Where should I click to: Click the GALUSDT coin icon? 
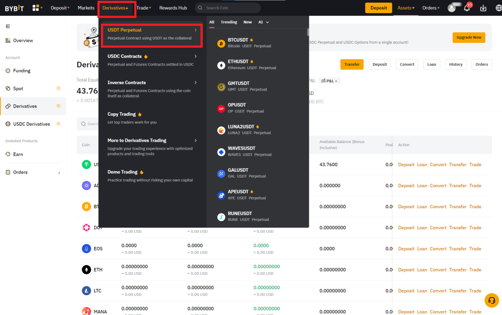[221, 174]
